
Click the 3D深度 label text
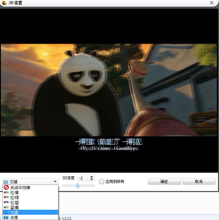[x=68, y=178]
